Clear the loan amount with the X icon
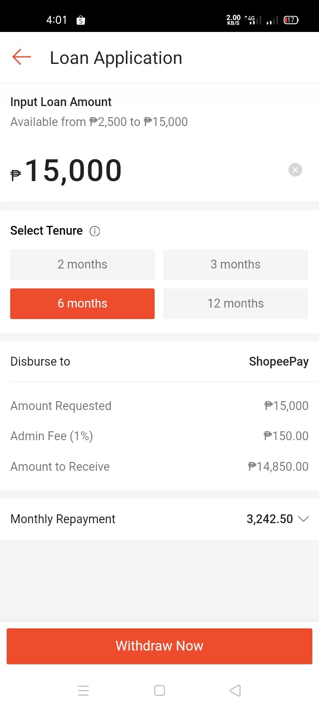This screenshot has height=710, width=319. pyautogui.click(x=295, y=170)
